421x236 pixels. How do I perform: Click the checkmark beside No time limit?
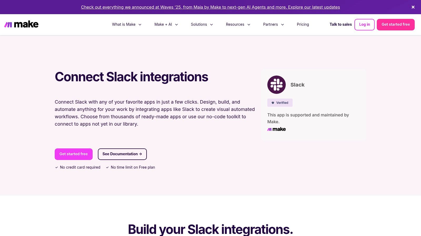[x=107, y=167]
